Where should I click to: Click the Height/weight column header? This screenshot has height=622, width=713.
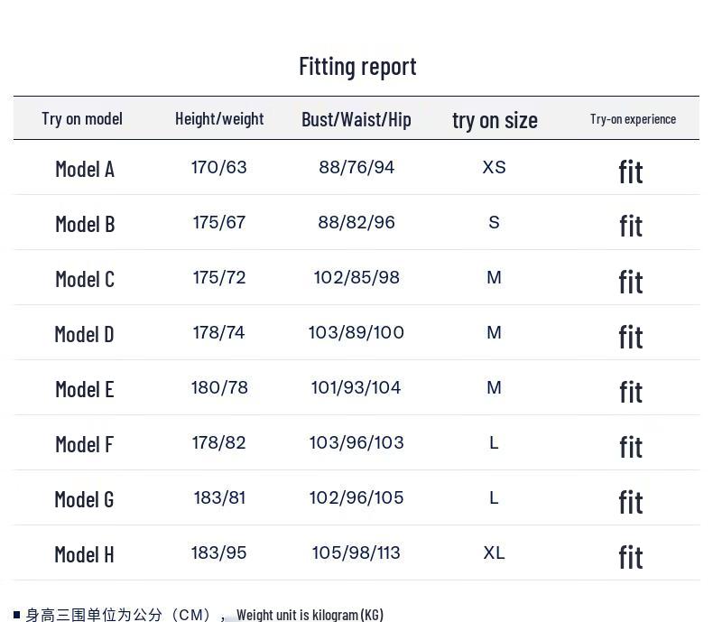(219, 119)
